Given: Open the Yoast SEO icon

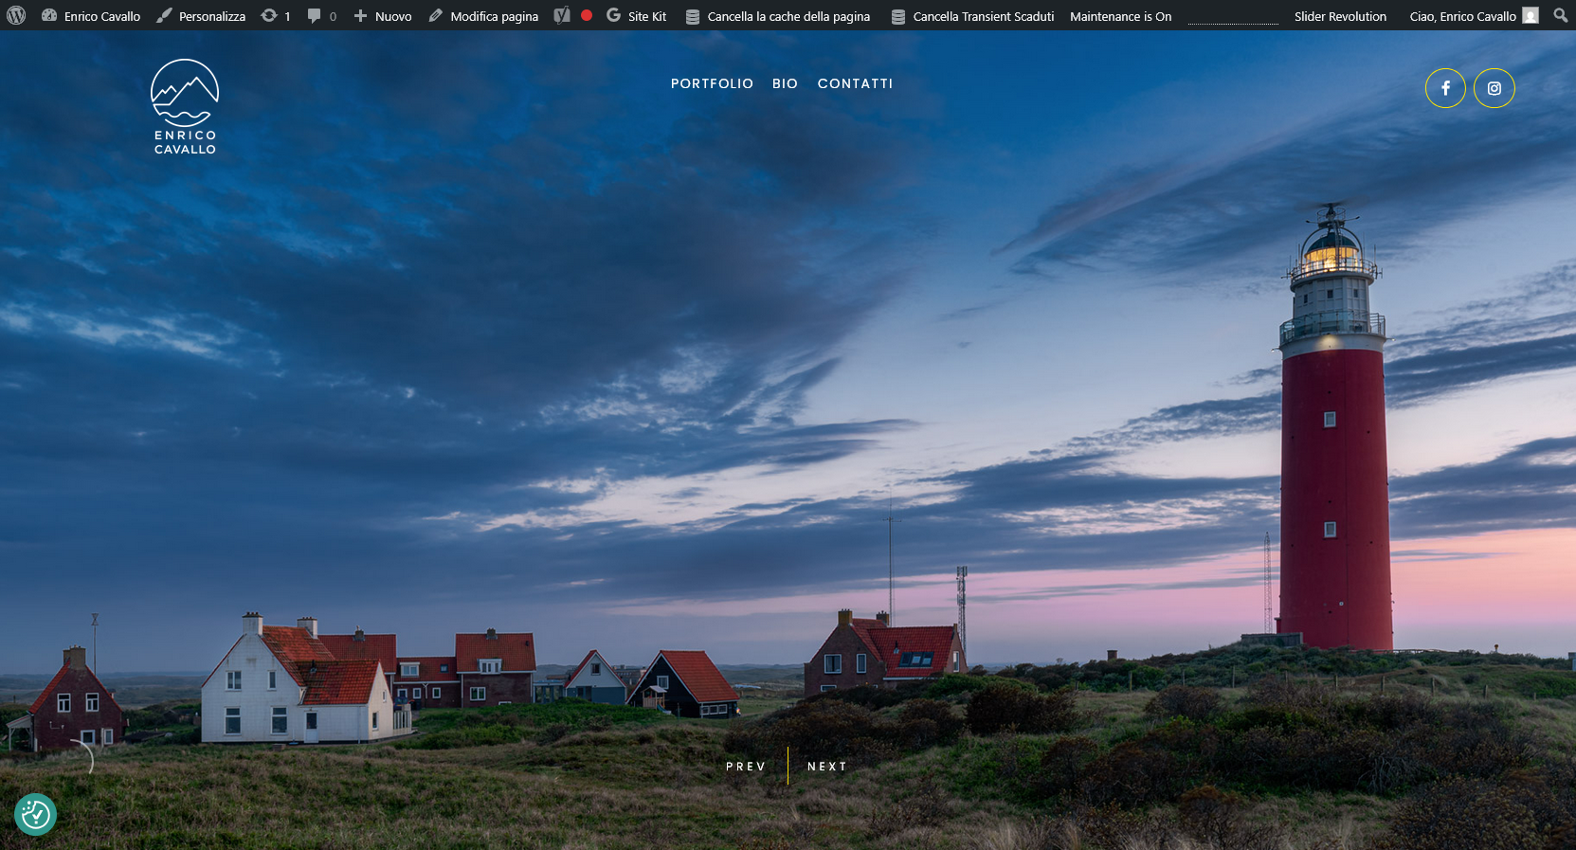Looking at the screenshot, I should click(562, 15).
